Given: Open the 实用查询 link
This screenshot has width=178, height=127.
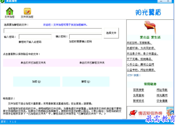Looking at the screenshot, I should (x=138, y=95).
